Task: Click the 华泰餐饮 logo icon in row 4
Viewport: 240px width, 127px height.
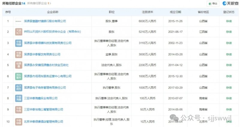Action: click(x=19, y=55)
